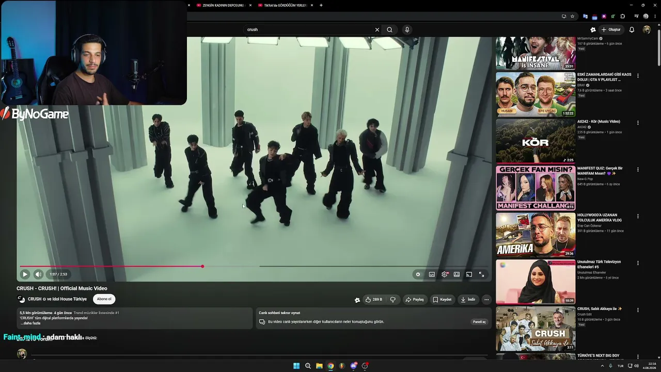This screenshot has width=661, height=372.
Task: Show hidden system tray icons
Action: coord(602,366)
